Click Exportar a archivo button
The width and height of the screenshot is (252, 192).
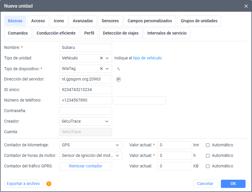[23, 184]
